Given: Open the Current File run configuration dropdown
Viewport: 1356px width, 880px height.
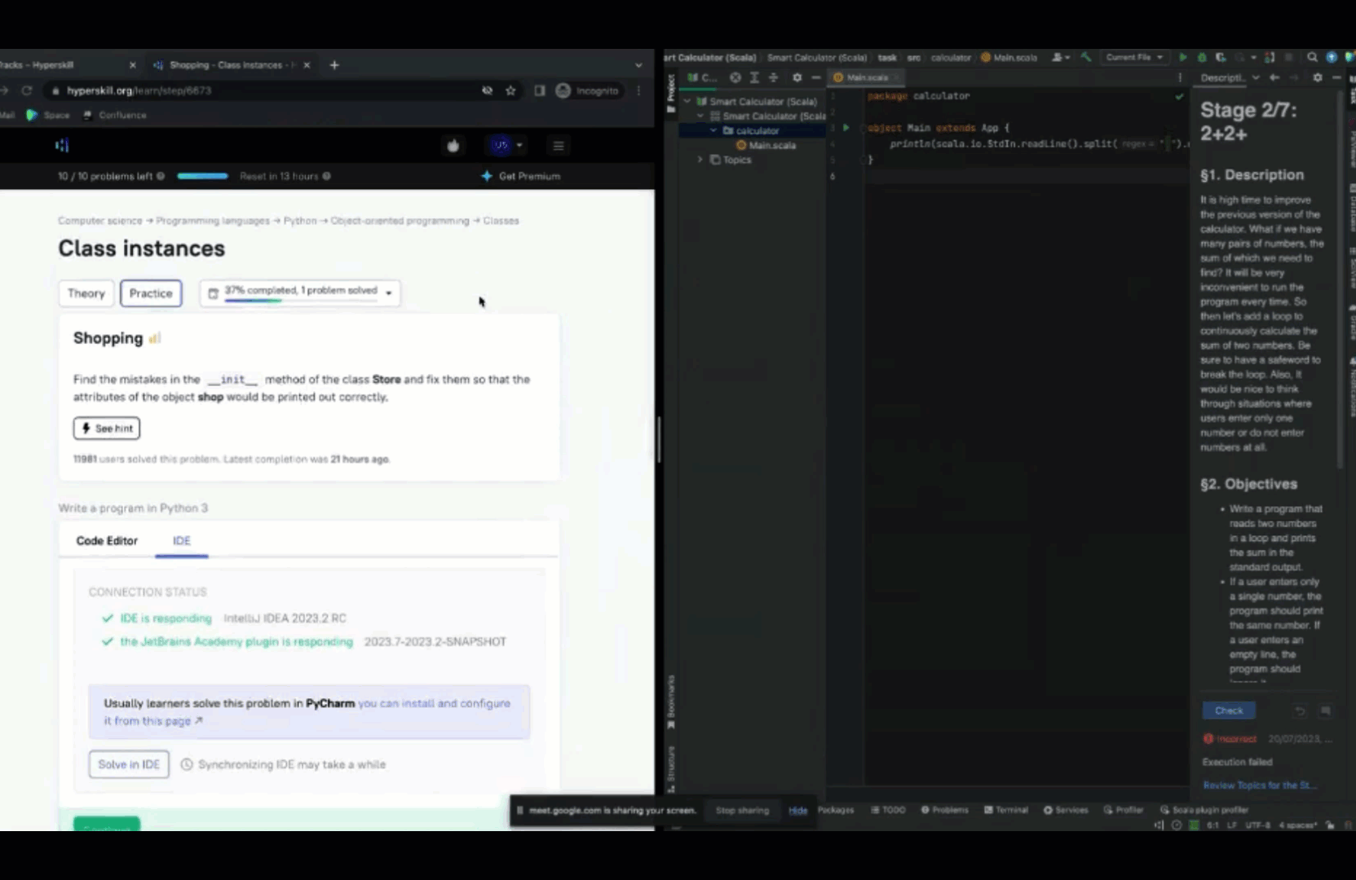Looking at the screenshot, I should [x=1134, y=58].
